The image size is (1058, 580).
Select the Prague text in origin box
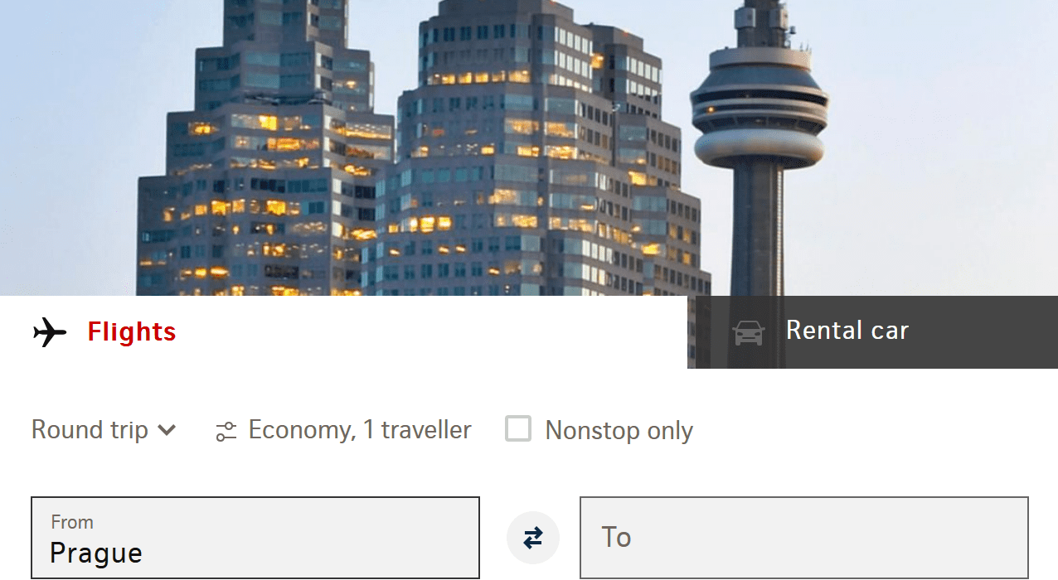(96, 553)
